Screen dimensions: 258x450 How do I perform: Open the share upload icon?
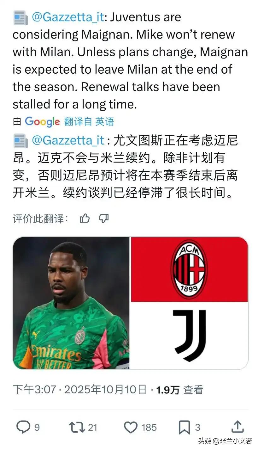pyautogui.click(x=237, y=427)
